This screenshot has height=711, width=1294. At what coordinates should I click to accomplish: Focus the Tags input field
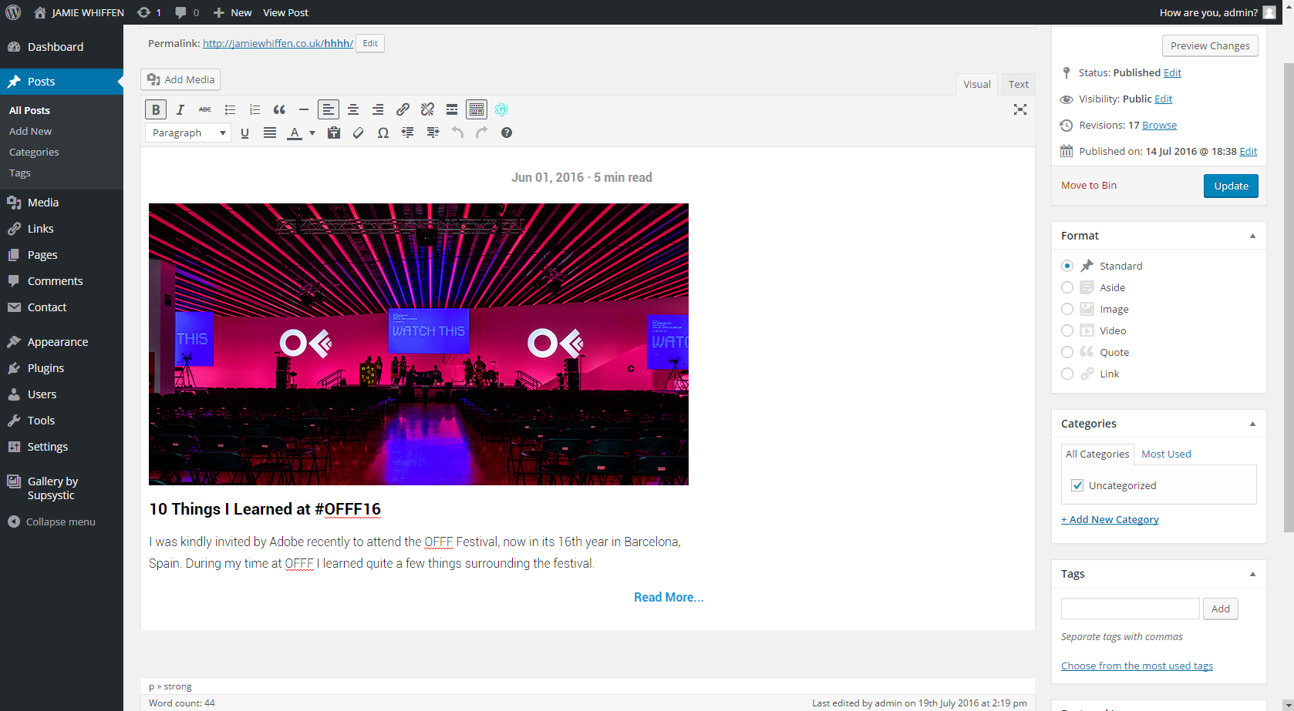tap(1130, 609)
